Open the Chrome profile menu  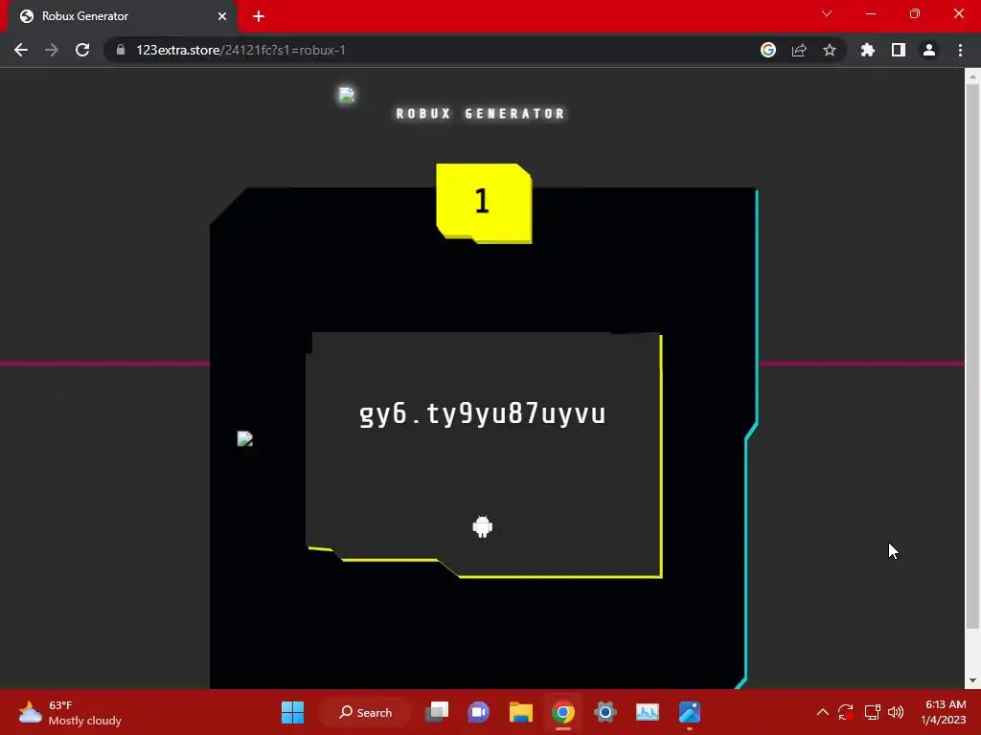(929, 50)
